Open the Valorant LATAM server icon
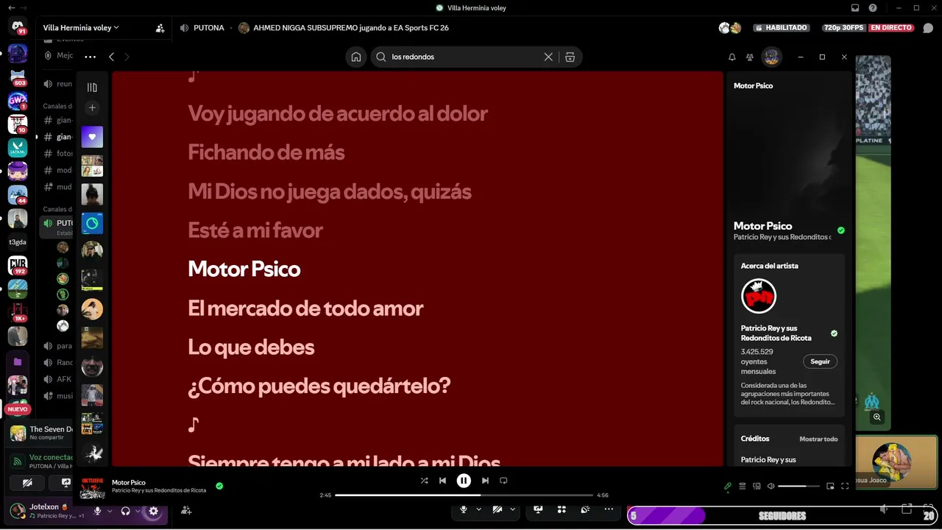Viewport: 942px width, 530px height. coord(18,147)
